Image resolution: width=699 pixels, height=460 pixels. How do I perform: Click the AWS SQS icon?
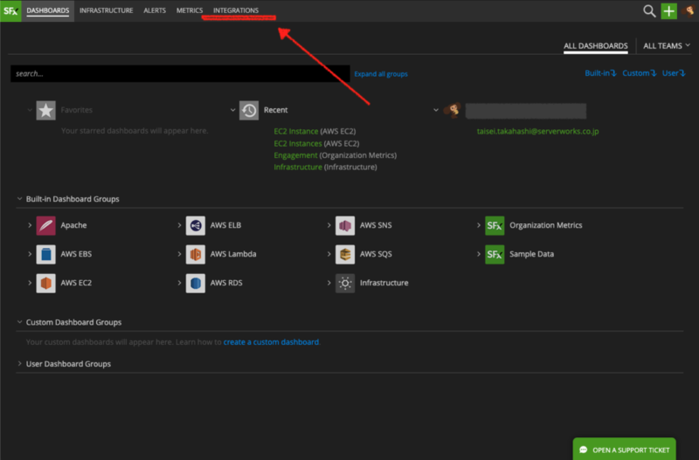[345, 254]
